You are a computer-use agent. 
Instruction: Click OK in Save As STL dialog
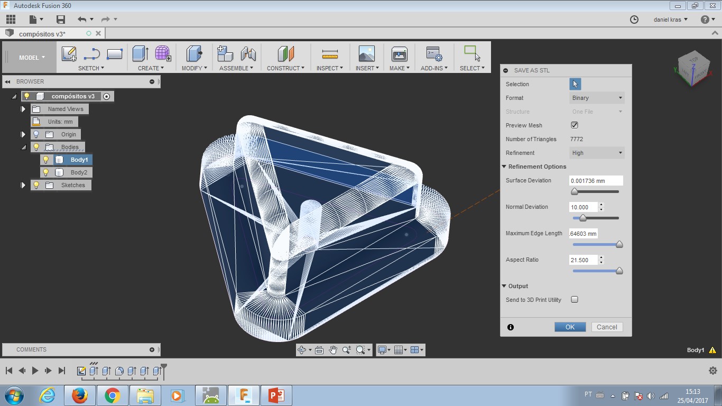tap(570, 327)
